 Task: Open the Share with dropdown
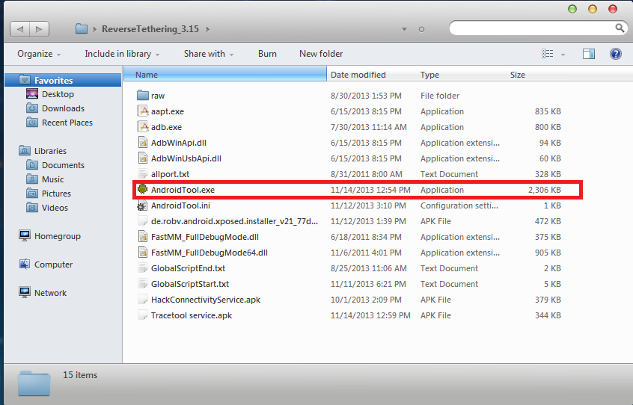pyautogui.click(x=209, y=54)
